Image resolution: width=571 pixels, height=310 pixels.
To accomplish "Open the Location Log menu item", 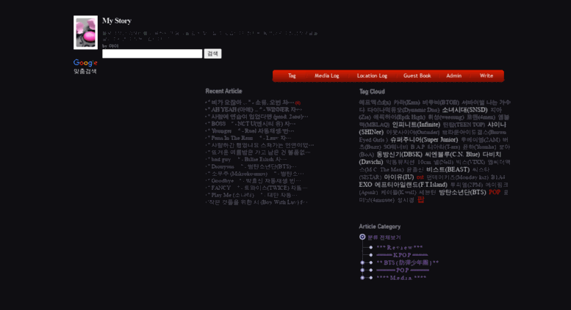I will click(372, 75).
